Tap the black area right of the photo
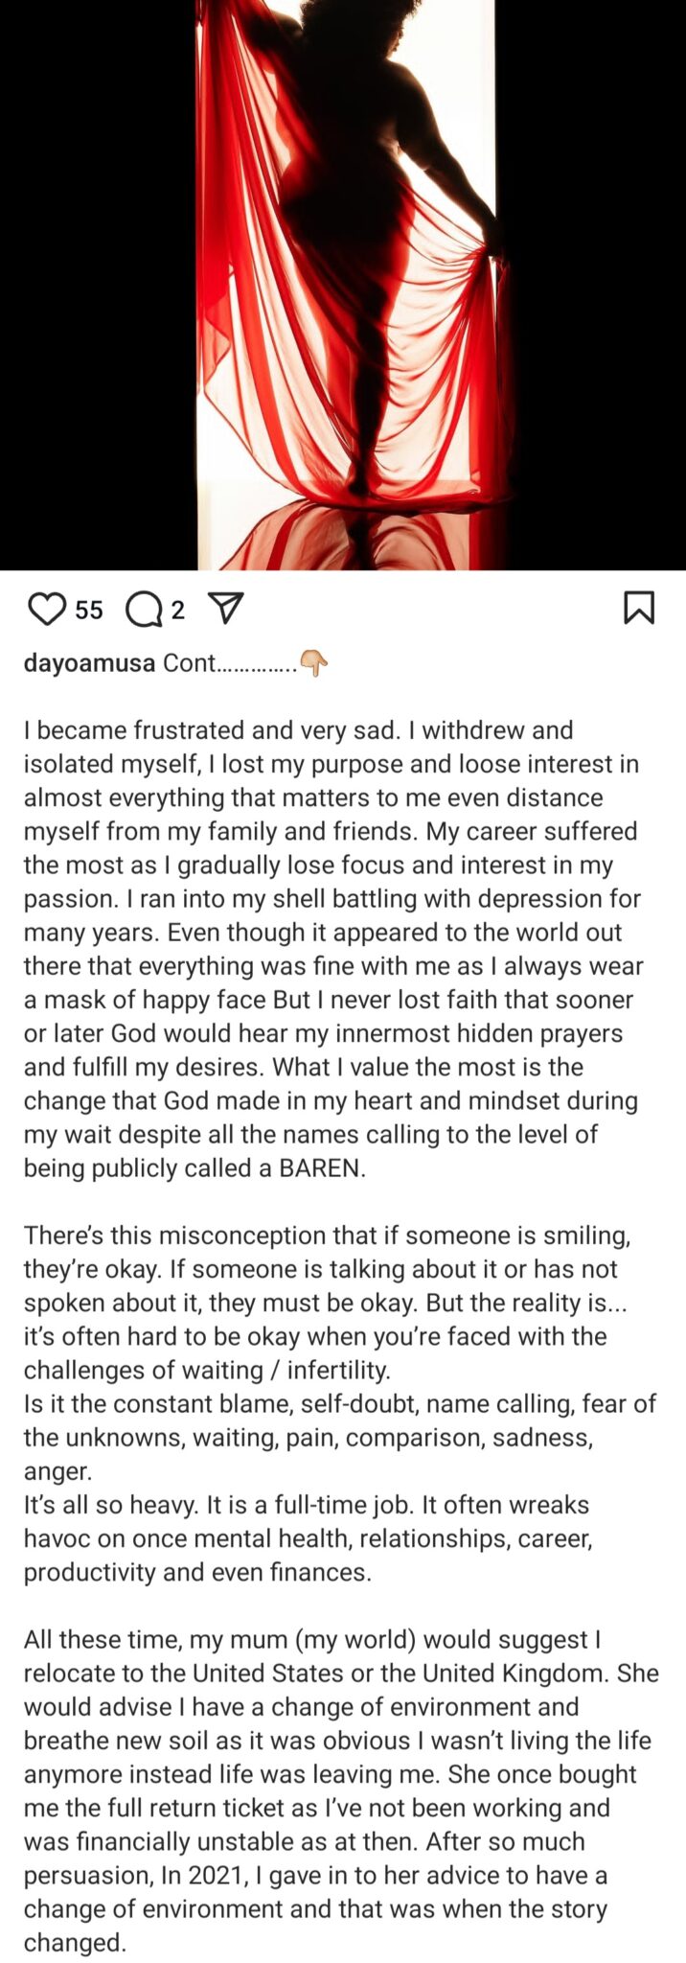The height and width of the screenshot is (1963, 686). (590, 285)
